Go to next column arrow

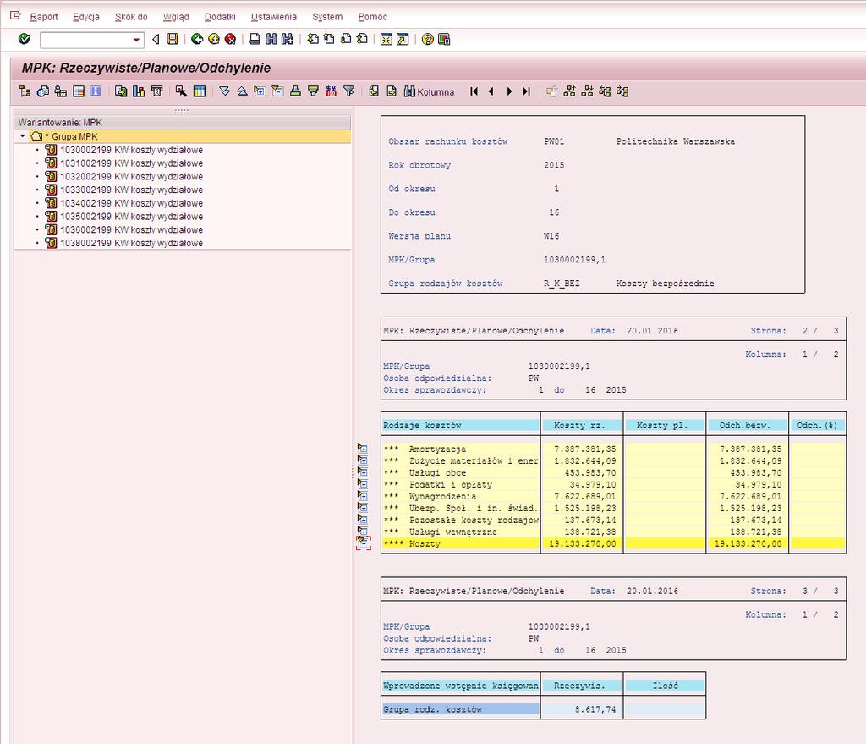[x=509, y=91]
